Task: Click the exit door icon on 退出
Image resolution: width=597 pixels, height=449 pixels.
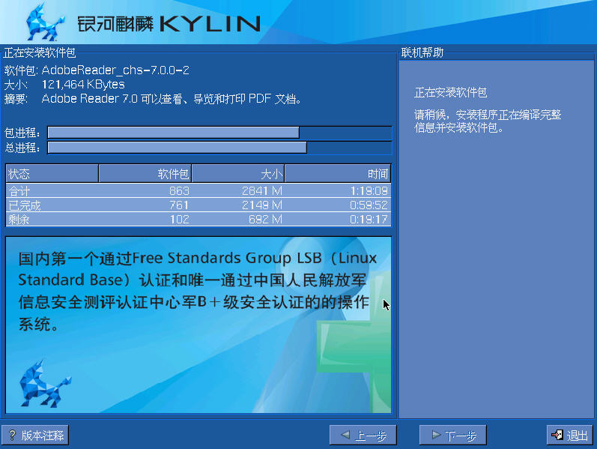Action: [557, 435]
